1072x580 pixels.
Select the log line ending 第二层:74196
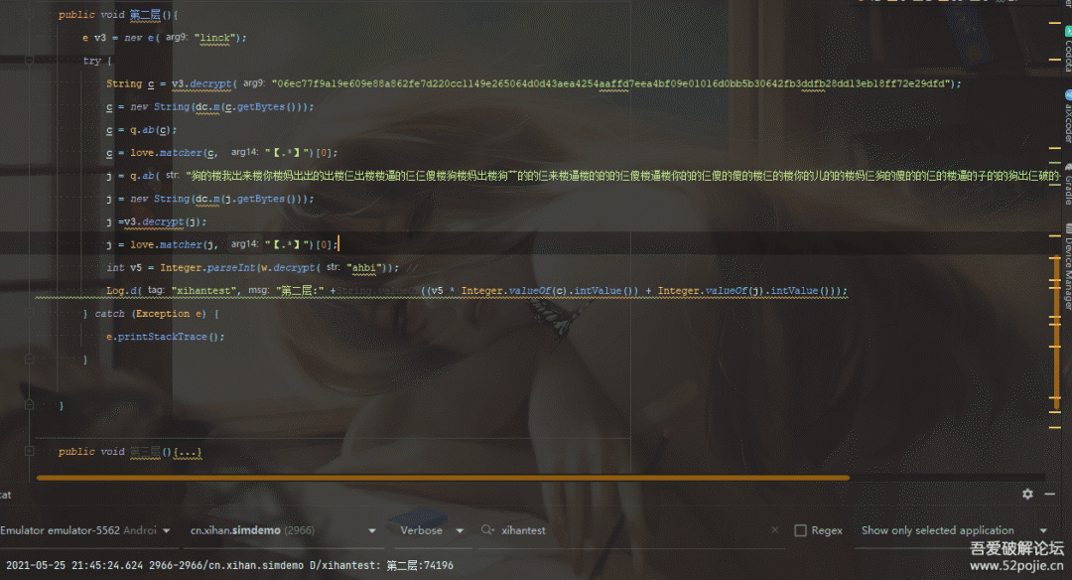click(229, 565)
